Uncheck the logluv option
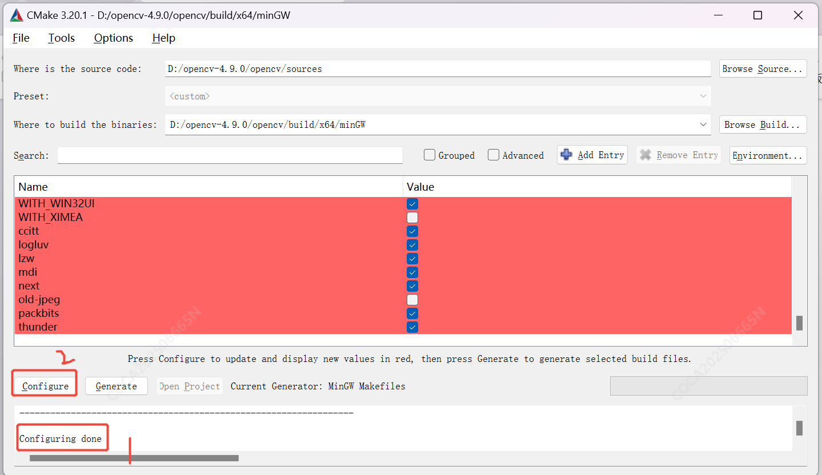This screenshot has width=822, height=475. click(412, 245)
